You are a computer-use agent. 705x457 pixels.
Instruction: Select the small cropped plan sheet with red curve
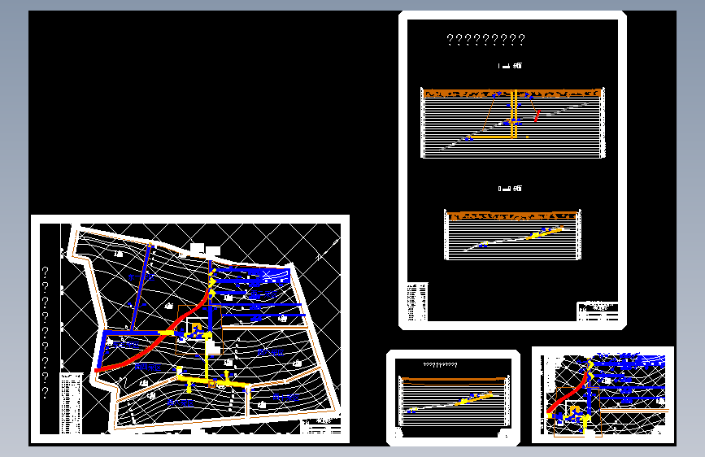click(x=603, y=395)
